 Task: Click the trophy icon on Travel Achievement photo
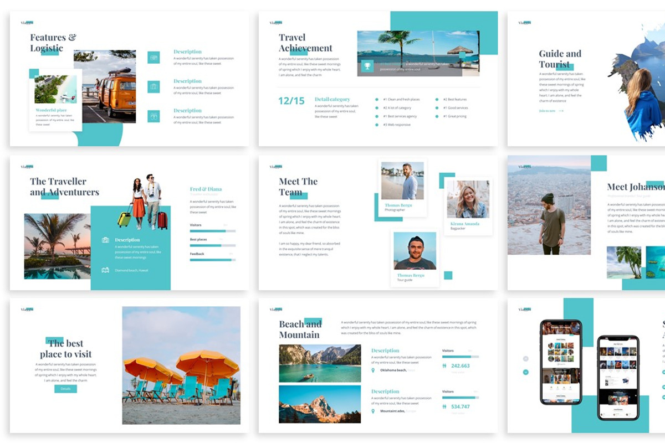[366, 66]
